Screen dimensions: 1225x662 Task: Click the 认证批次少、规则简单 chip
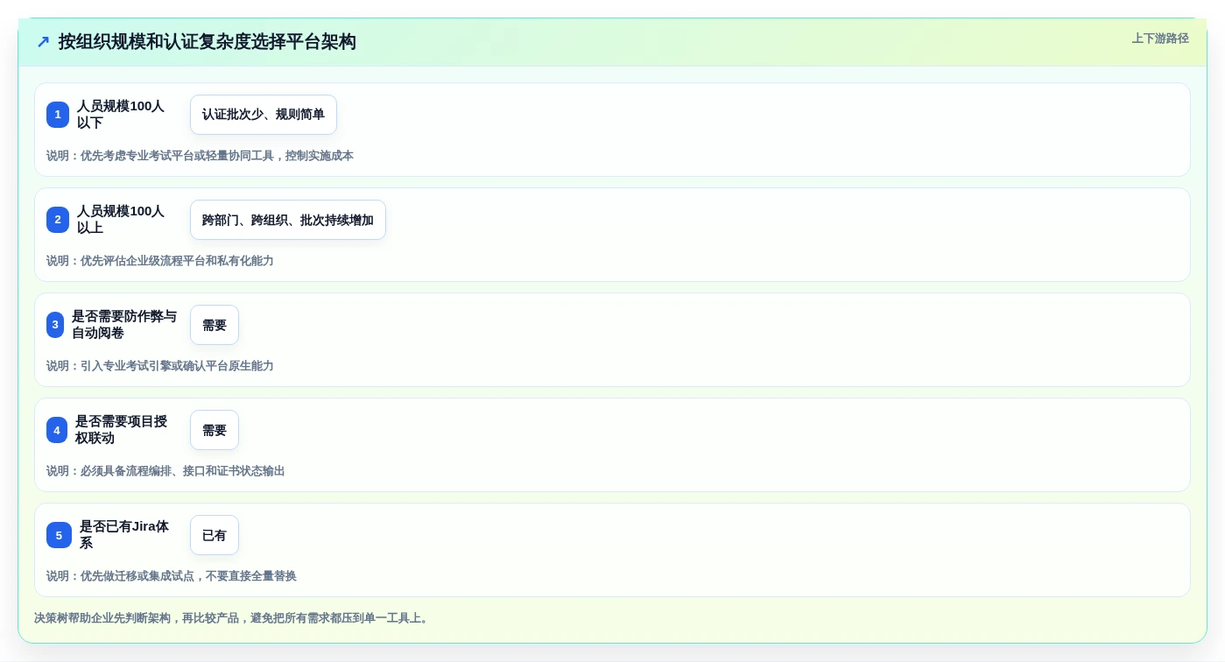264,115
